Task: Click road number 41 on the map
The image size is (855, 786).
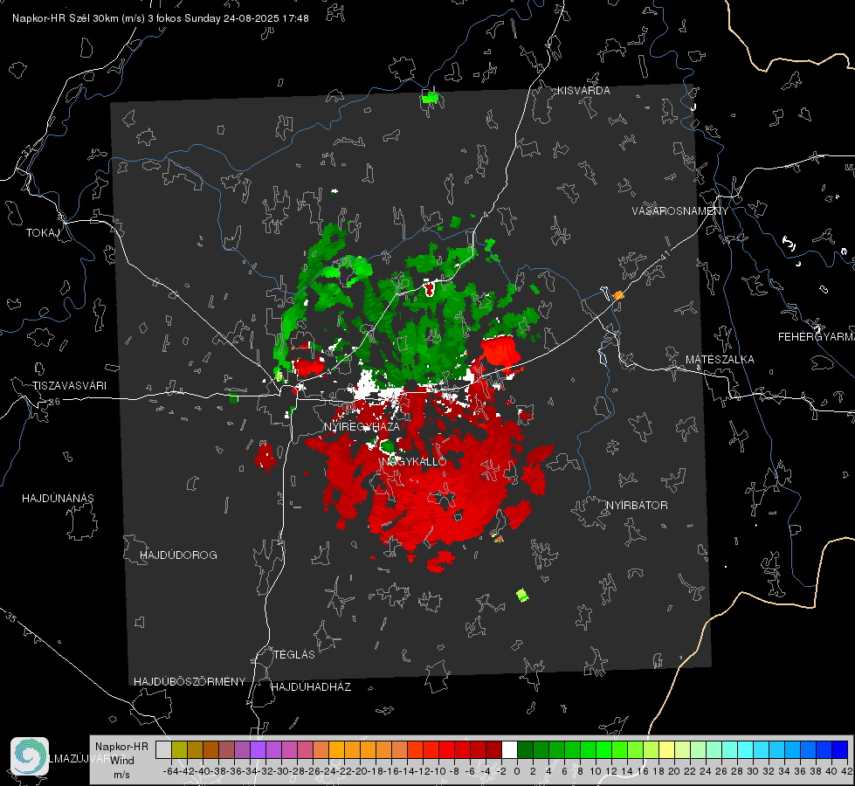Action: [x=665, y=255]
